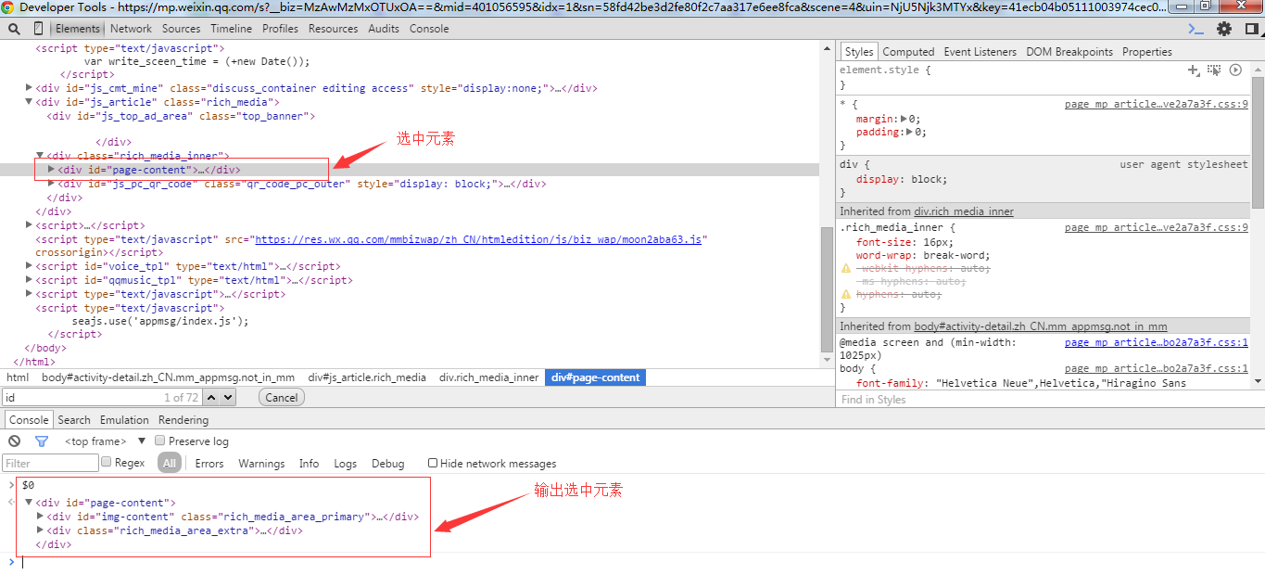This screenshot has width=1265, height=575.
Task: Switch drawer to Emulation tab
Action: (124, 420)
